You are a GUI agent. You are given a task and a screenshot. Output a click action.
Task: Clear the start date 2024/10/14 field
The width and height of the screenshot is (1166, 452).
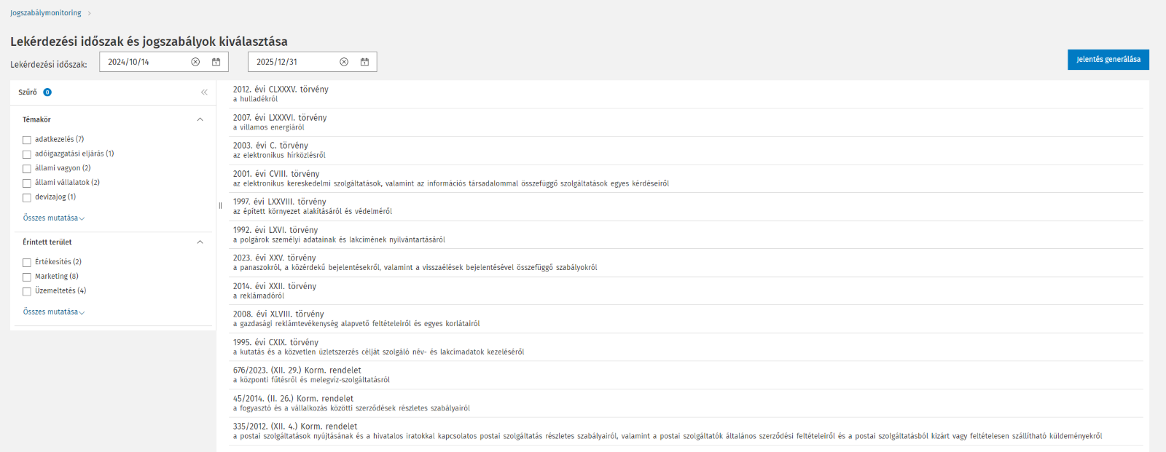(x=195, y=62)
